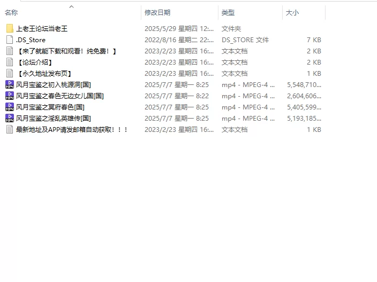377x282 pixels.
Task: Click the MP4 icon of 风月宝鉴之淫乱英雄传[国]
Action: (x=10, y=119)
